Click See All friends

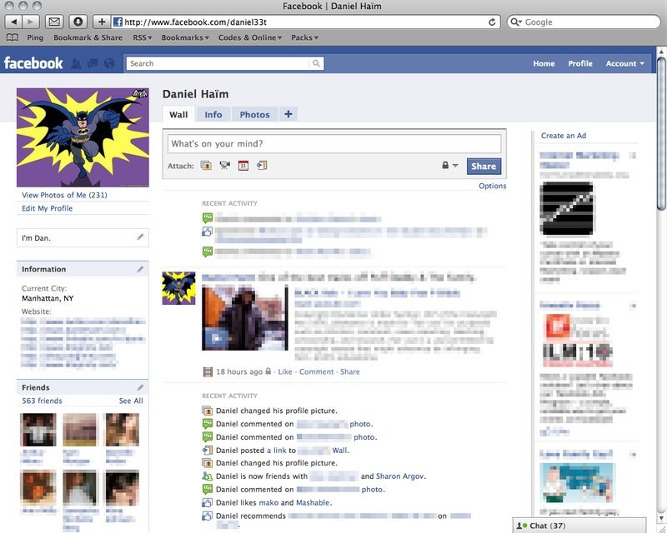(x=131, y=401)
